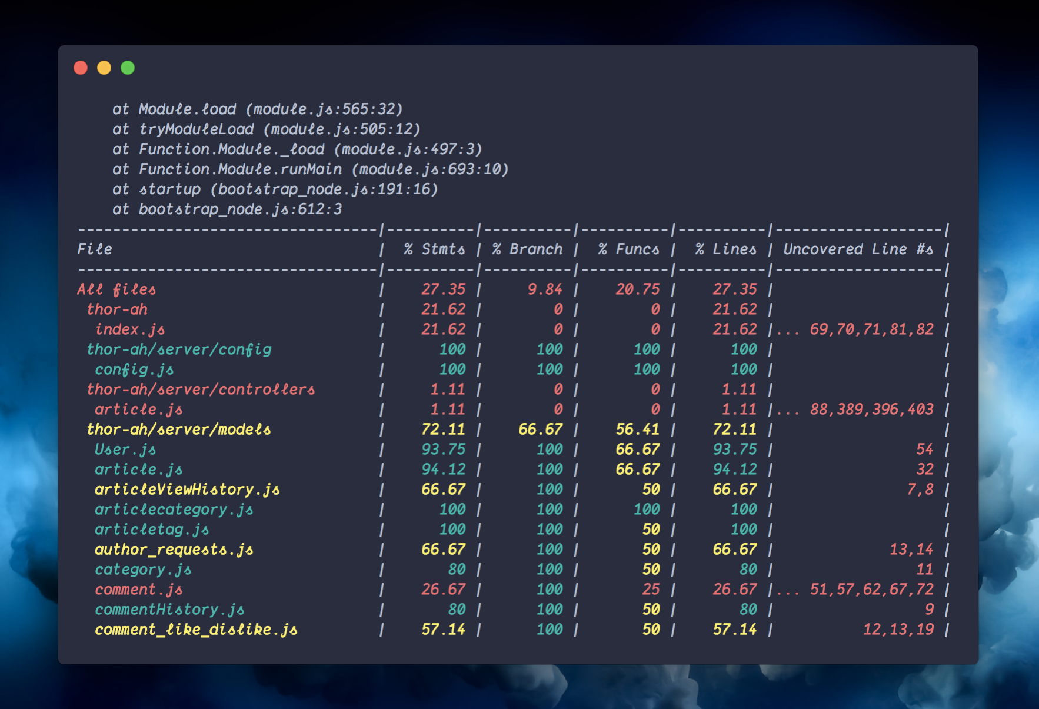Click the yellow minimize window button
This screenshot has height=709, width=1039.
[x=104, y=68]
